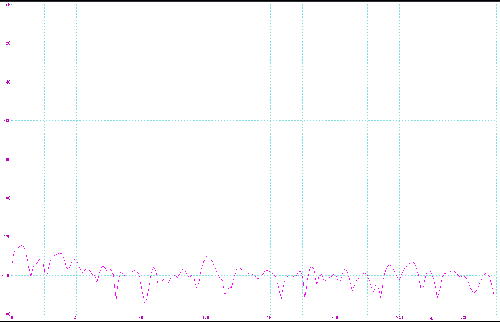Click the 240 frequency axis label
Viewport: 500px width, 322px height.
(399, 318)
